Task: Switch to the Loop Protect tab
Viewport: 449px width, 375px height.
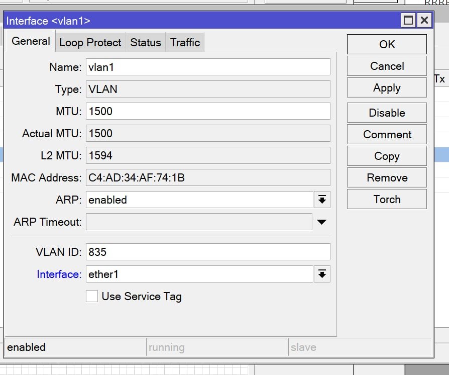Action: point(90,43)
